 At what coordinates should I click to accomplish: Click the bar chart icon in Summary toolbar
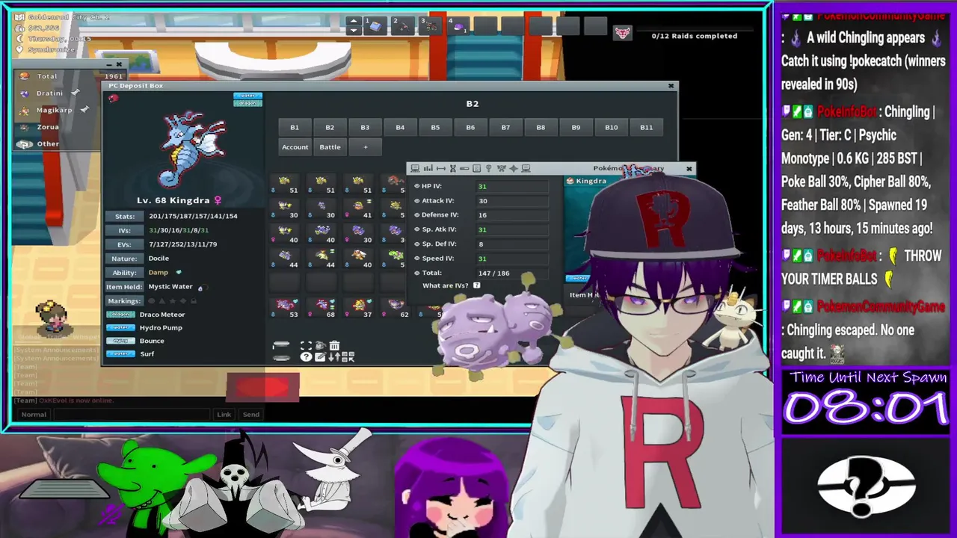[428, 168]
